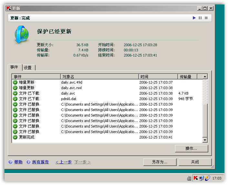
Task: Click the event list scrollbar thumb
Action: point(205,121)
